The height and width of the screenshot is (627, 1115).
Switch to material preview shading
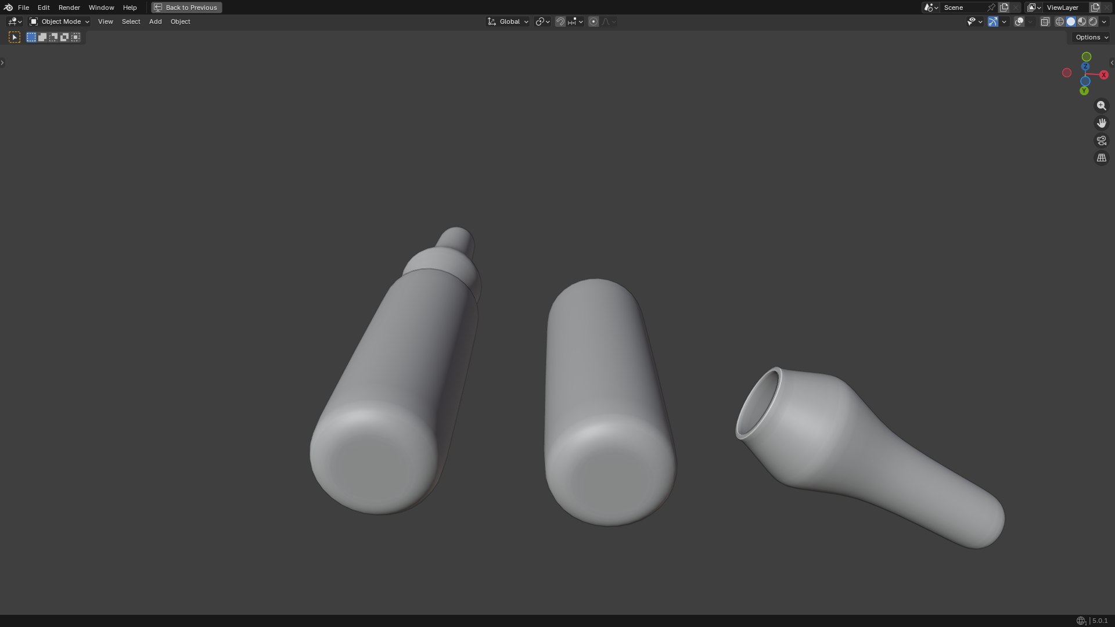1082,21
